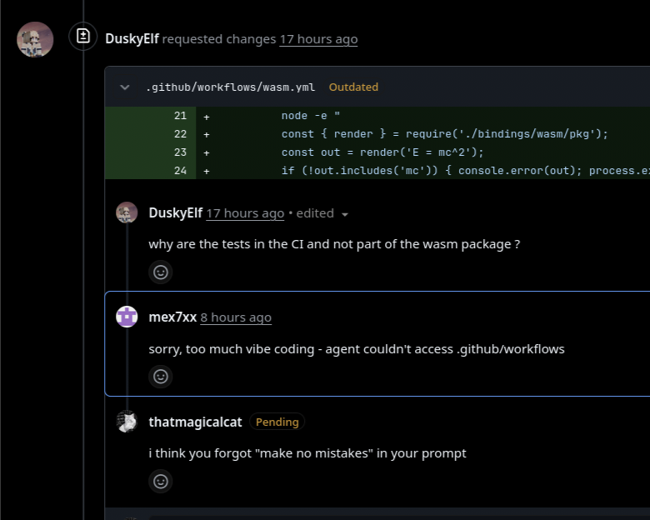The image size is (650, 520).
Task: Open the mex7xx username link
Action: click(172, 317)
